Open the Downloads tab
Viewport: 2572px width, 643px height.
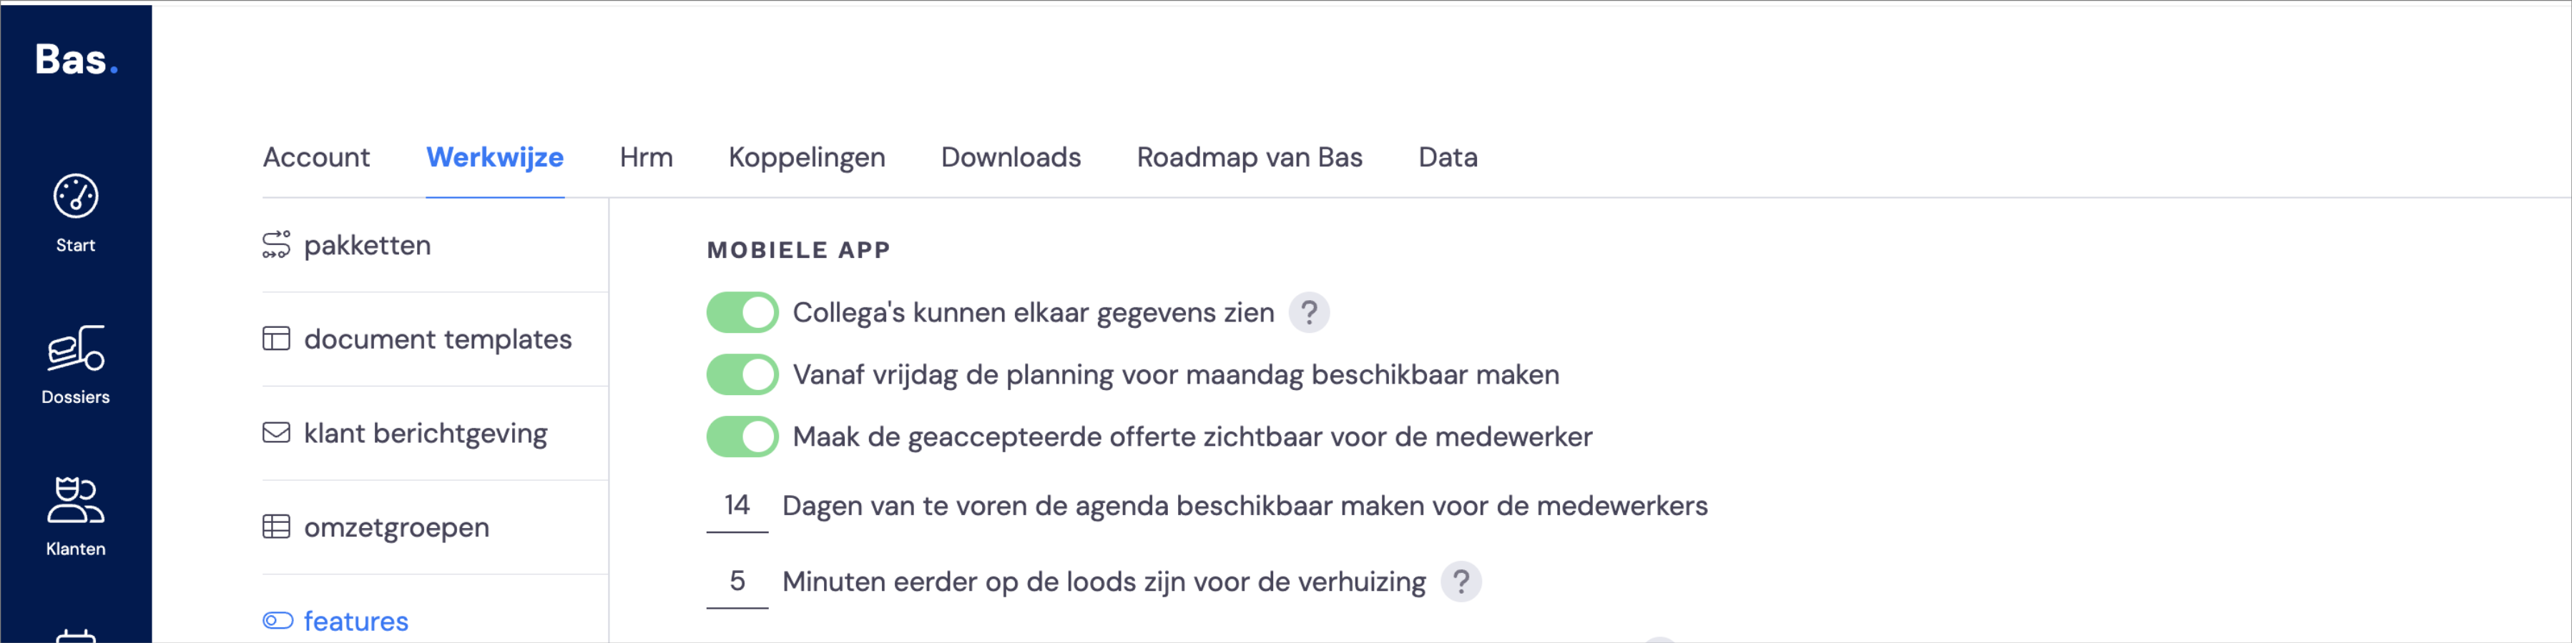click(1011, 157)
